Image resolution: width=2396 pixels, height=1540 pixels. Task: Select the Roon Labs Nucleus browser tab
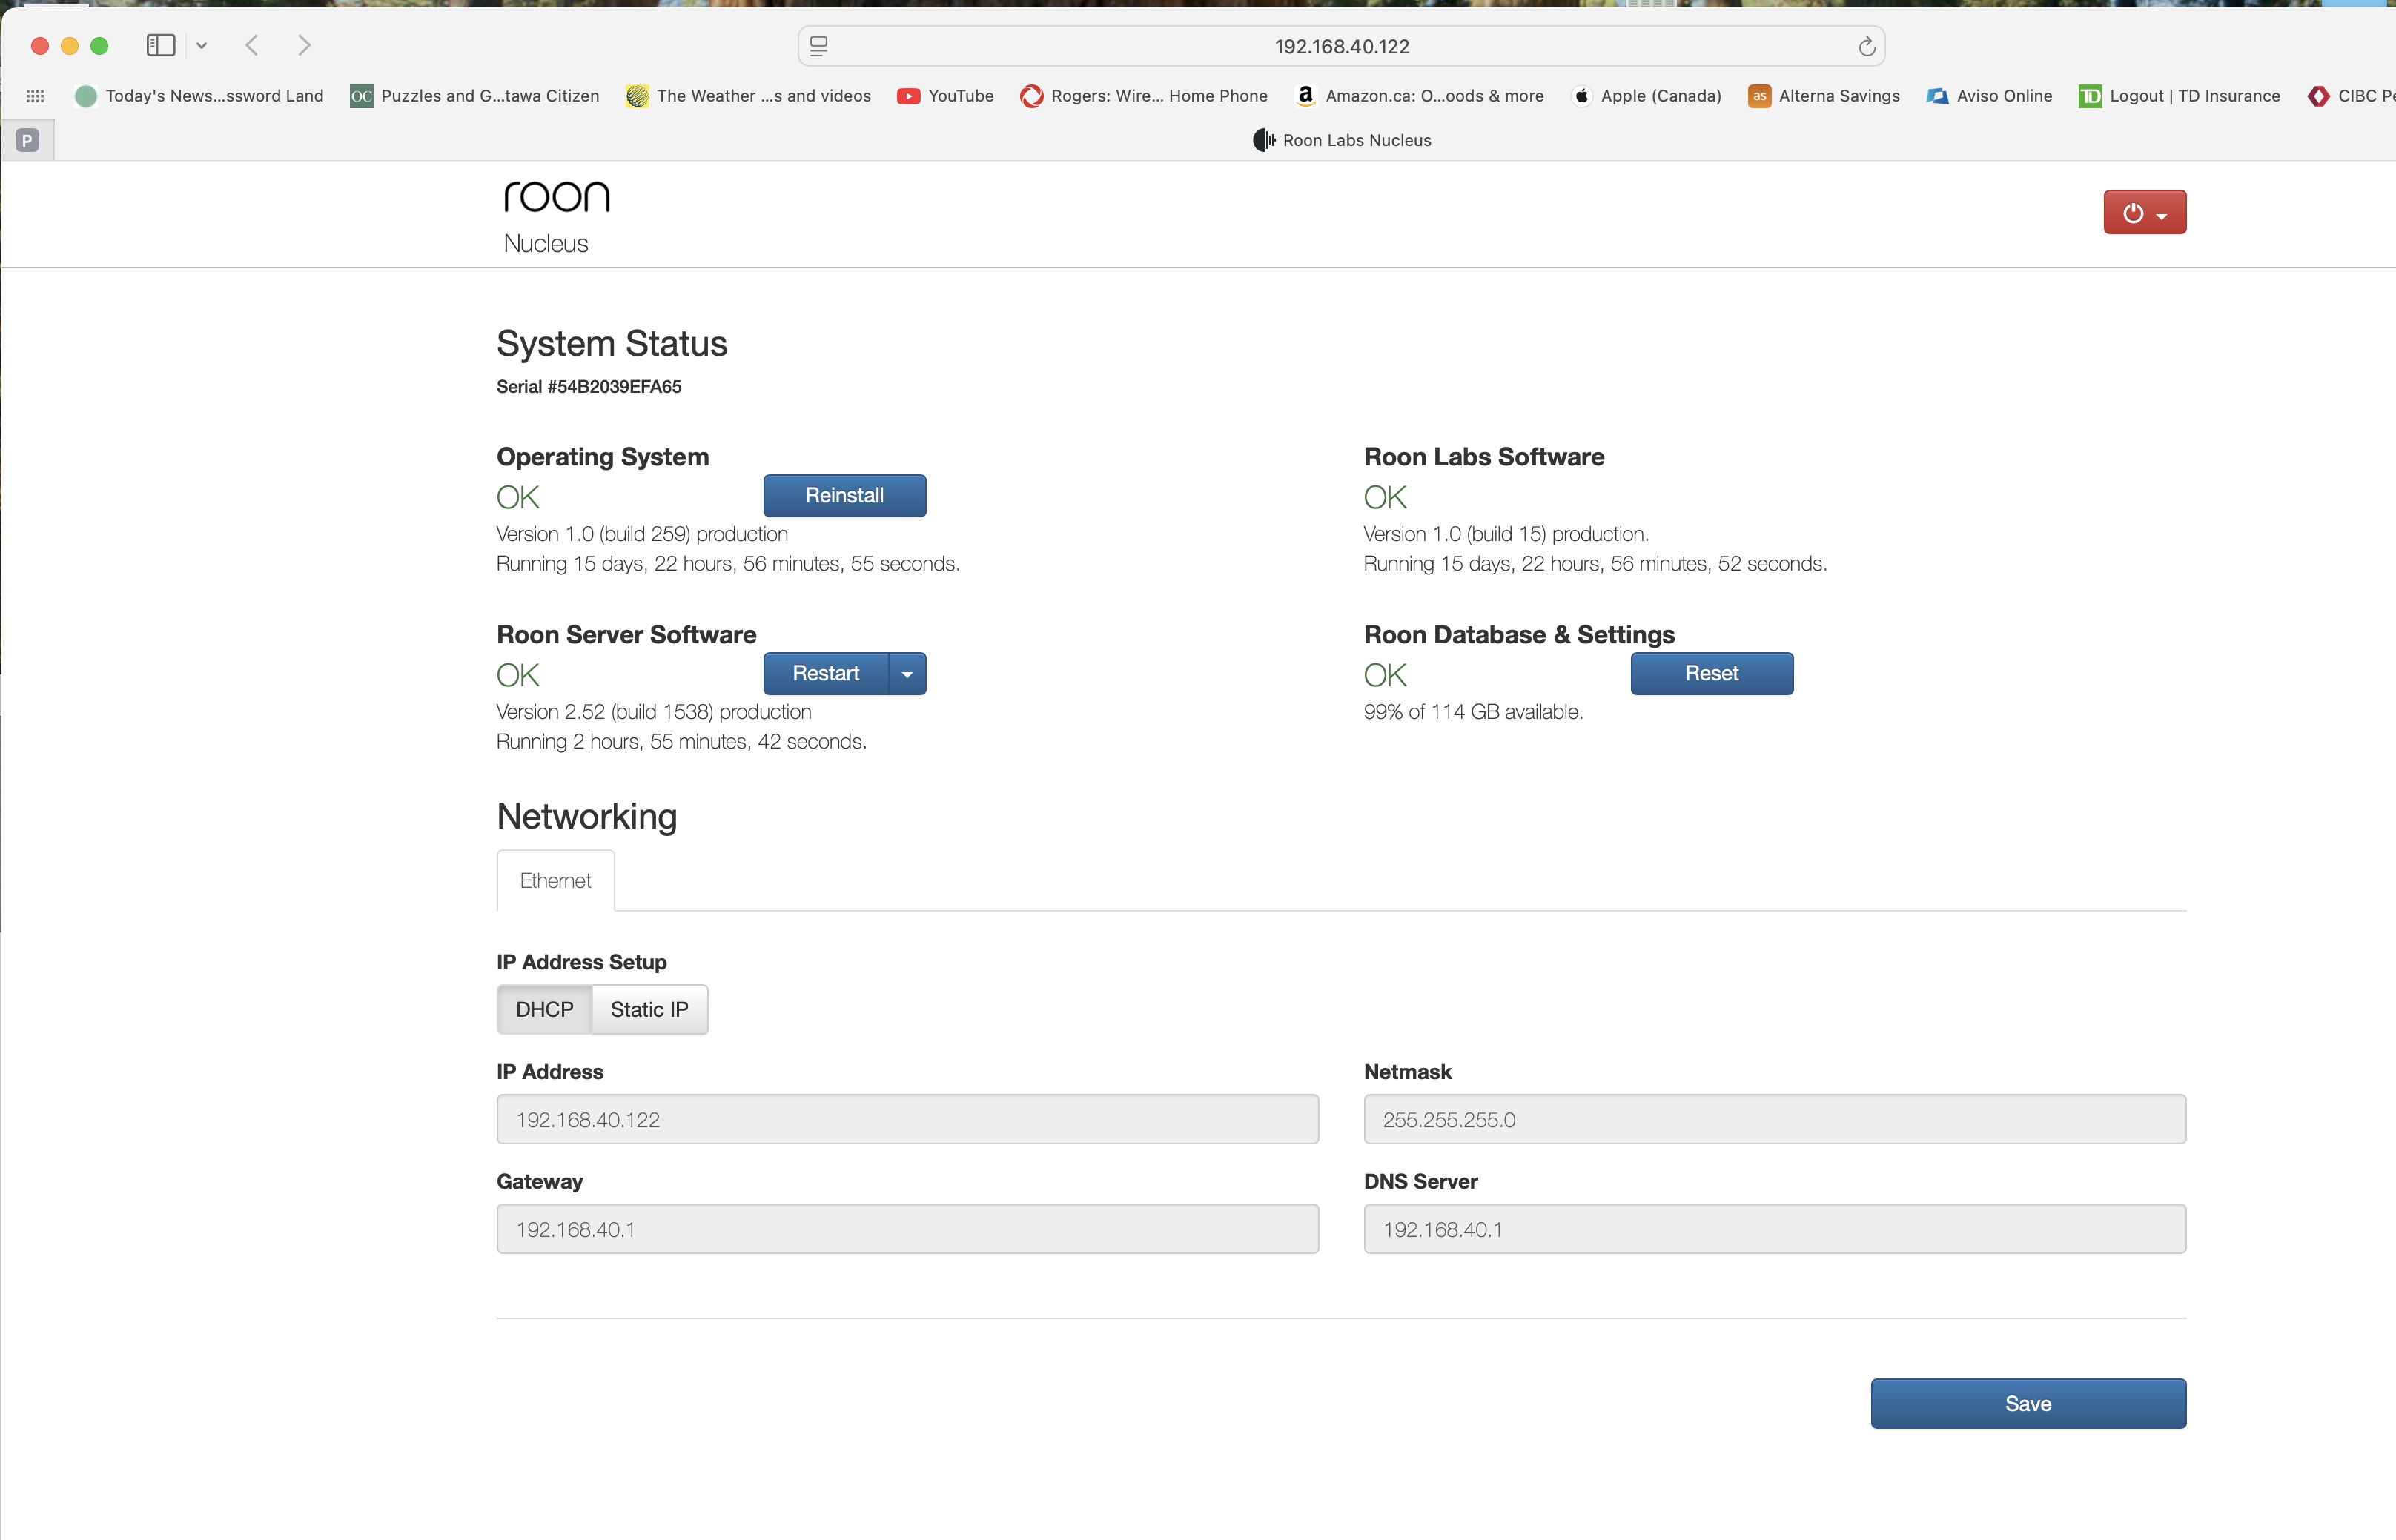coord(1341,140)
